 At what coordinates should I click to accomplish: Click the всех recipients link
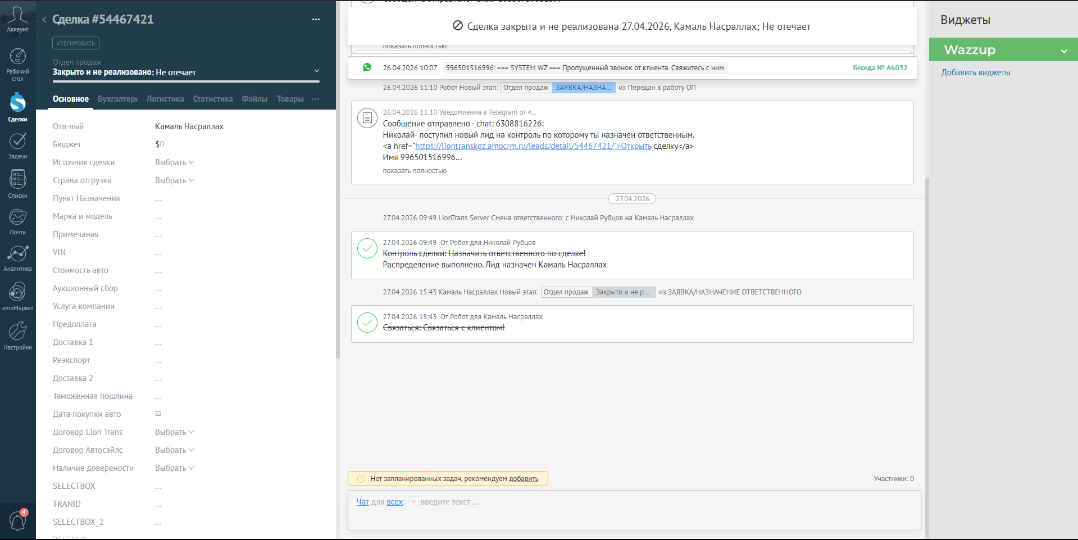point(394,502)
